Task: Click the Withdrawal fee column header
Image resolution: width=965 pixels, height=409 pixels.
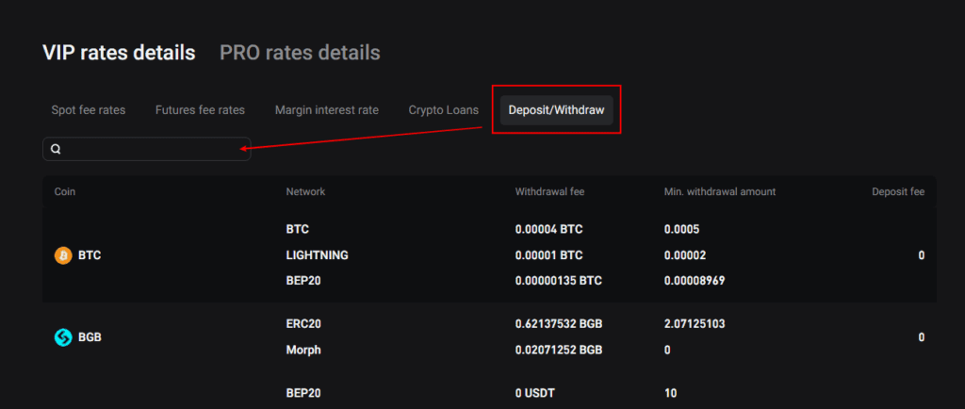Action: [549, 191]
